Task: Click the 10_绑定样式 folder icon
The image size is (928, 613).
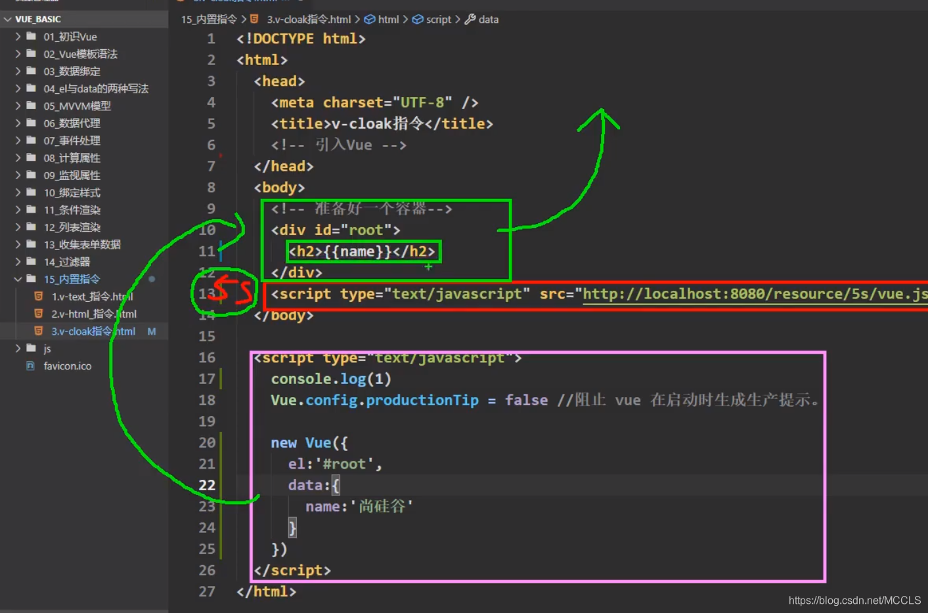Action: pos(31,192)
